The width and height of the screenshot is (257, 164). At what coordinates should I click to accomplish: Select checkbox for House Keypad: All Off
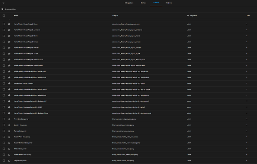(x=4, y=54)
